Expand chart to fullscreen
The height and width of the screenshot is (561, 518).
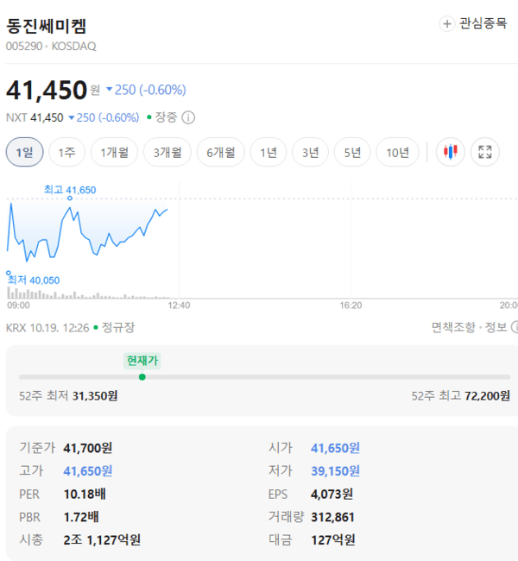pyautogui.click(x=484, y=152)
